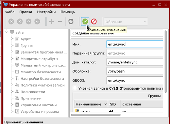Click the green Apply changes checkmark icon
This screenshot has height=124, width=170.
85,21
